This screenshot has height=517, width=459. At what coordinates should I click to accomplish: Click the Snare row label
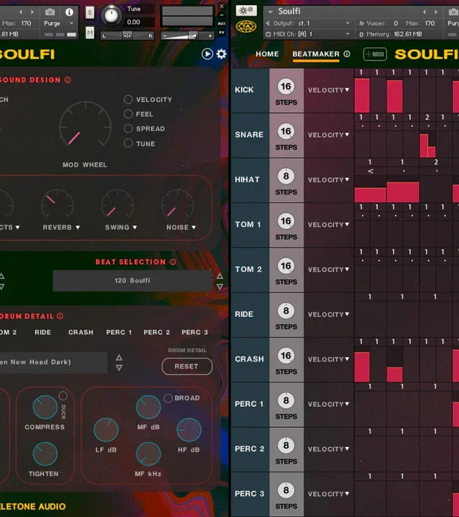click(x=250, y=135)
